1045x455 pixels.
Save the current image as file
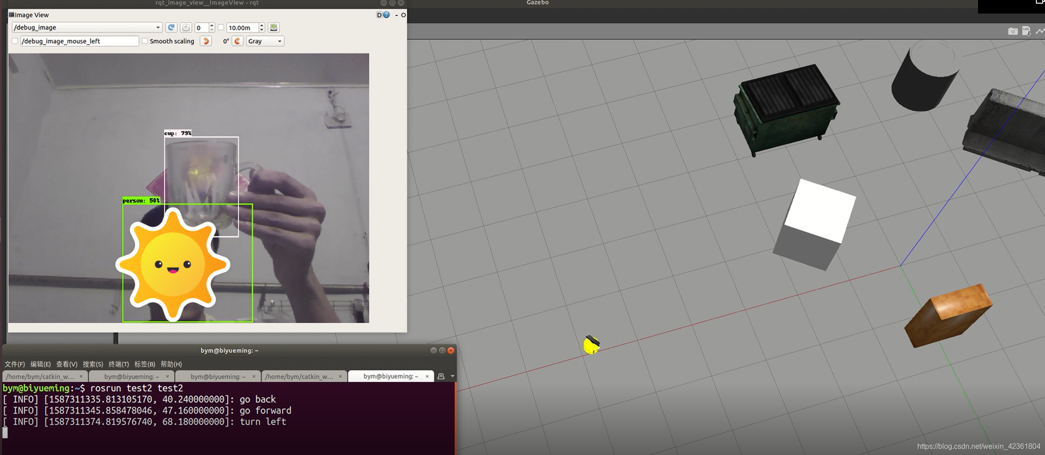click(x=274, y=28)
